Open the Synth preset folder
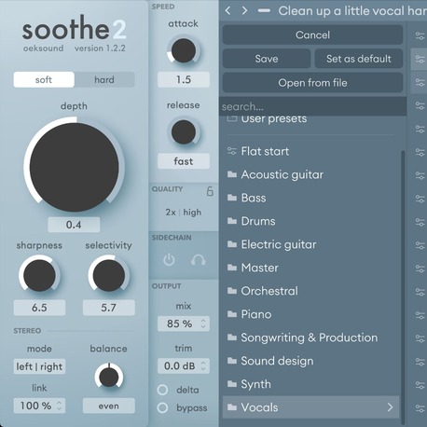Image resolution: width=427 pixels, height=427 pixels. pos(310,384)
